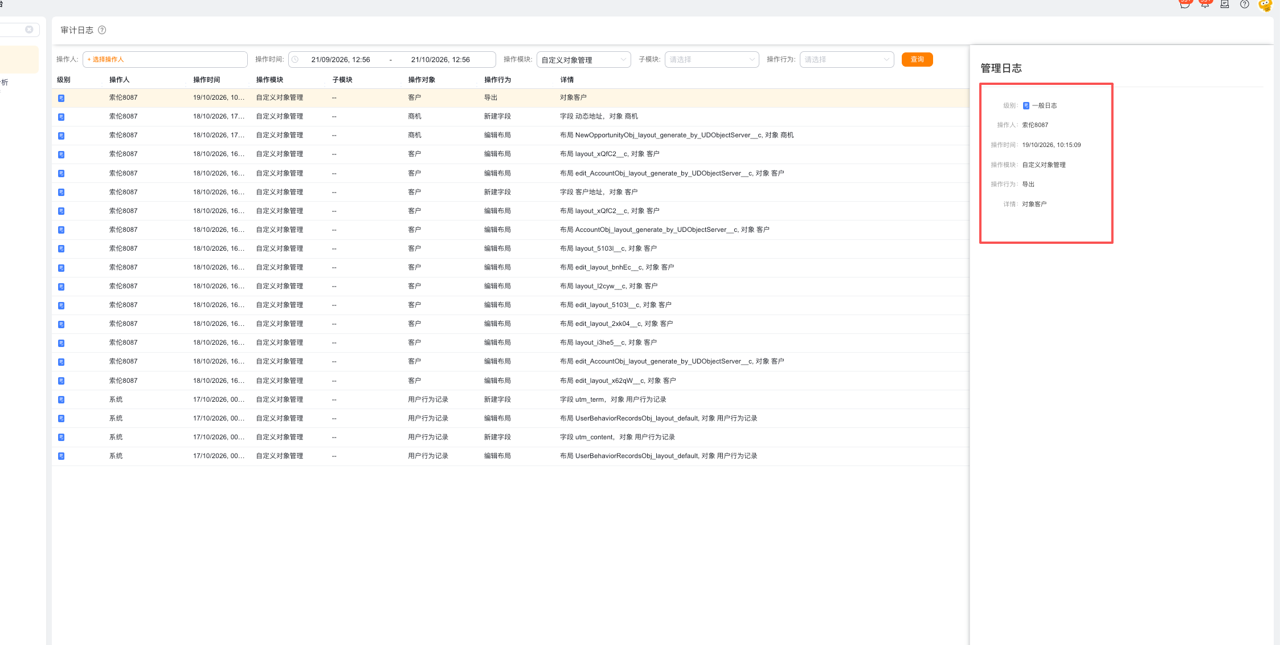The width and height of the screenshot is (1280, 645).
Task: Select the 对象客户 detail cell in 导出 row
Action: tap(573, 97)
